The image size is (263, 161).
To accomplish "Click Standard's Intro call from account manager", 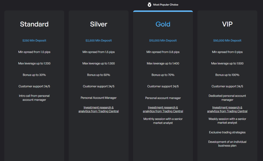I will point(34,98).
